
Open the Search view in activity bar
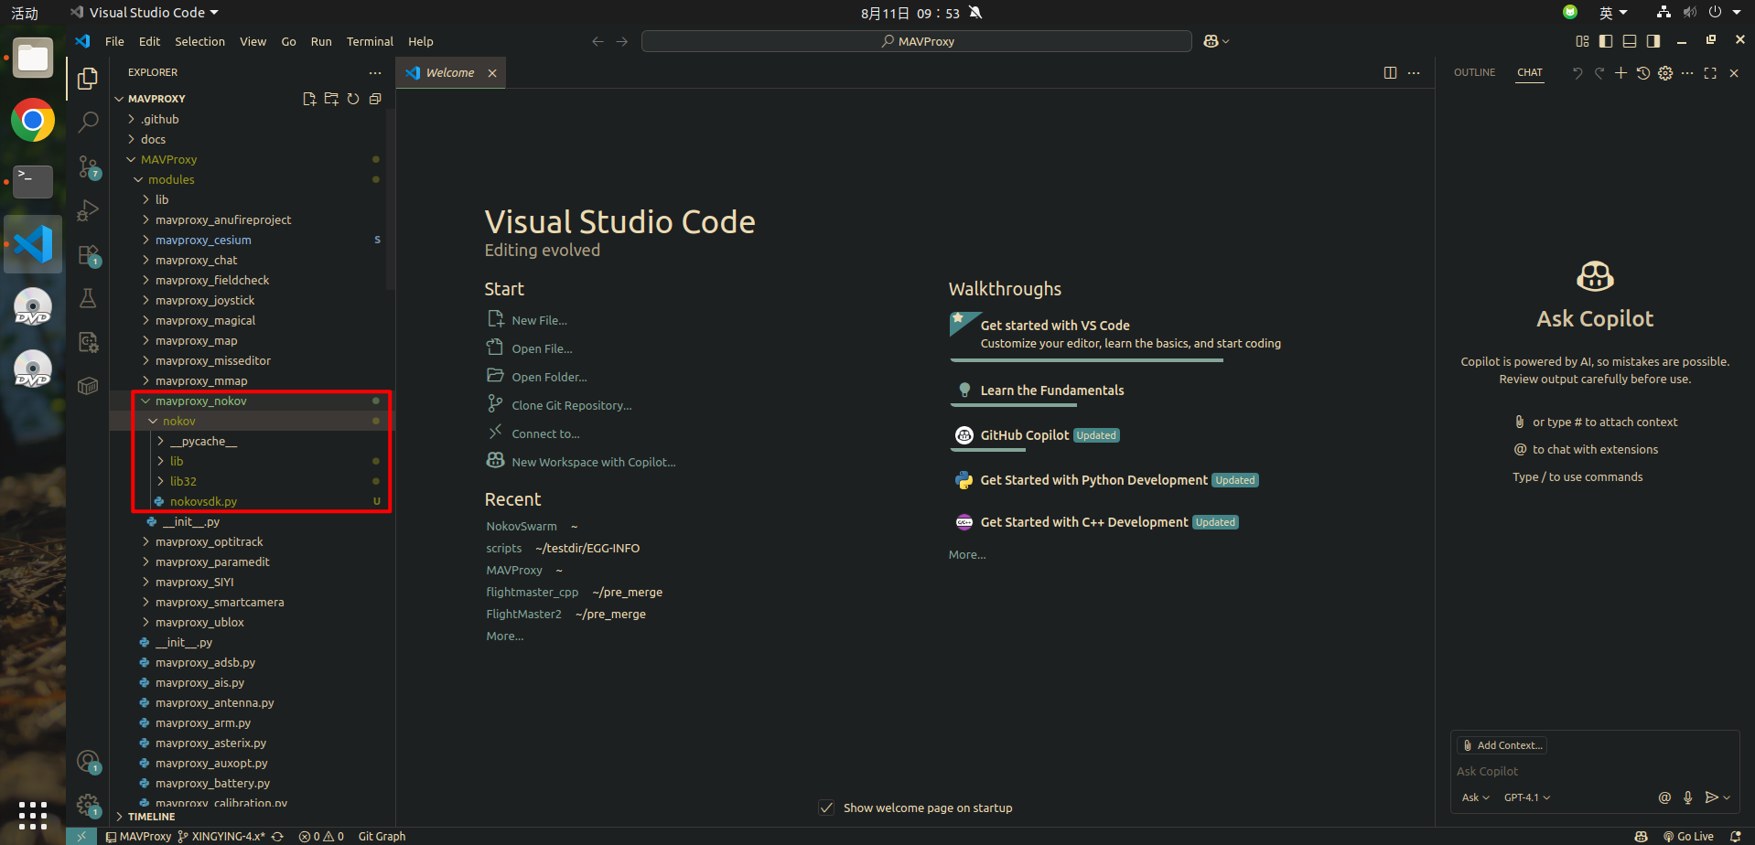click(x=88, y=122)
